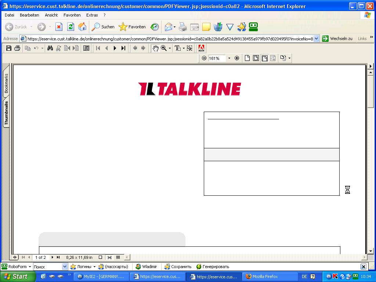Viewport: 376px width, 282px height.
Task: Click the Suchen search button
Action: (103, 26)
